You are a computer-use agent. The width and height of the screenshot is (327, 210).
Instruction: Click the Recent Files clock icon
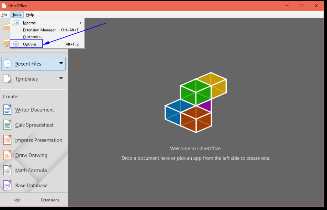[x=7, y=64]
